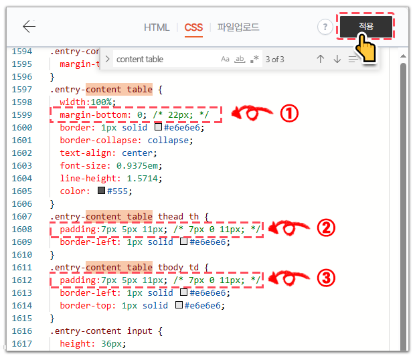Toggle Match Whole Word option
Screen dimensions: 415x358
[240, 59]
